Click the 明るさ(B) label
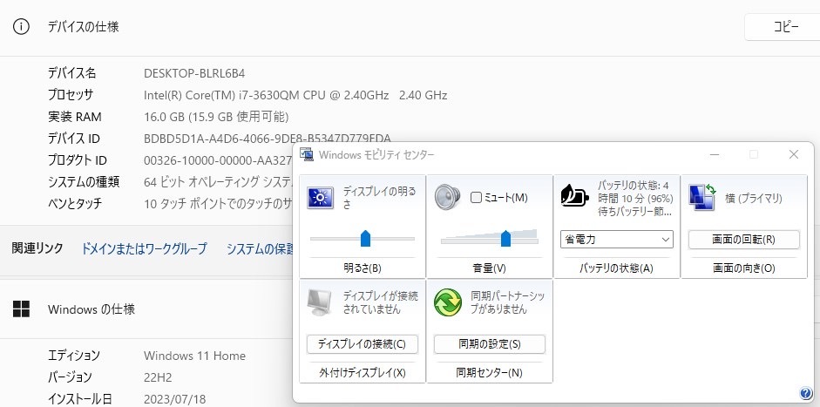 (363, 268)
